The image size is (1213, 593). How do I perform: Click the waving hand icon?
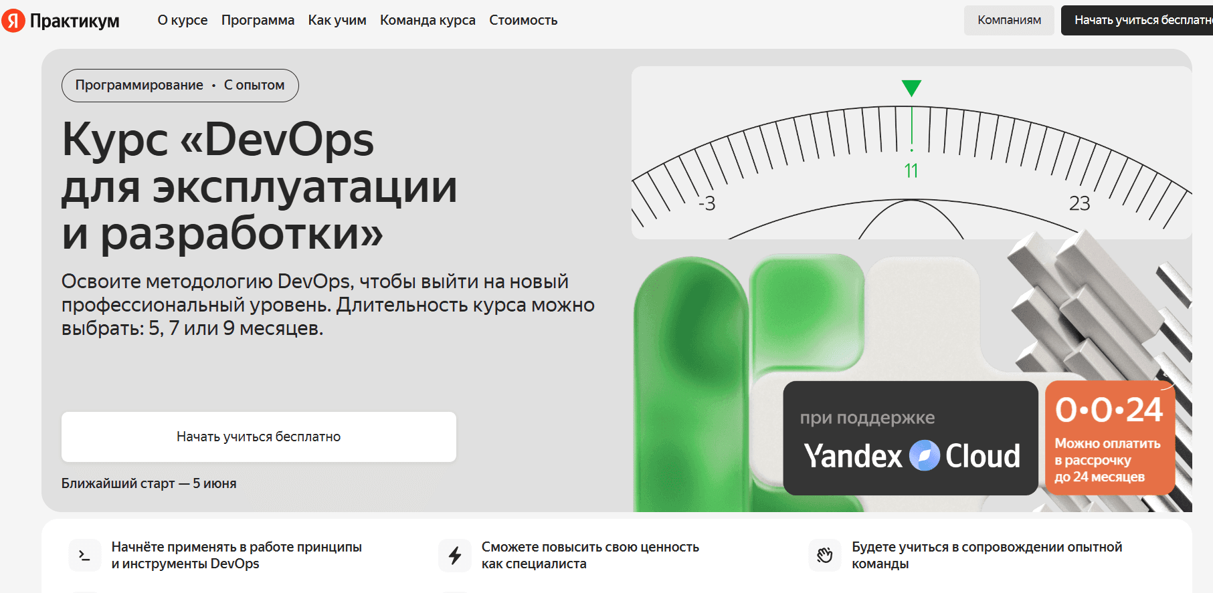(x=825, y=555)
